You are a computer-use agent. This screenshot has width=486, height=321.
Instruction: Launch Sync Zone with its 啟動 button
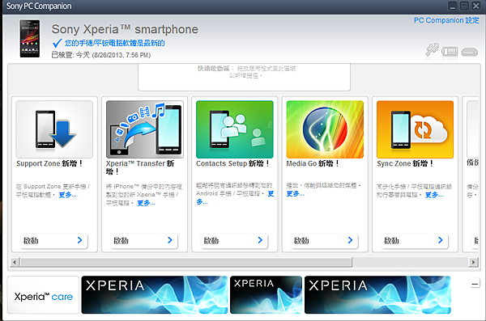415,240
